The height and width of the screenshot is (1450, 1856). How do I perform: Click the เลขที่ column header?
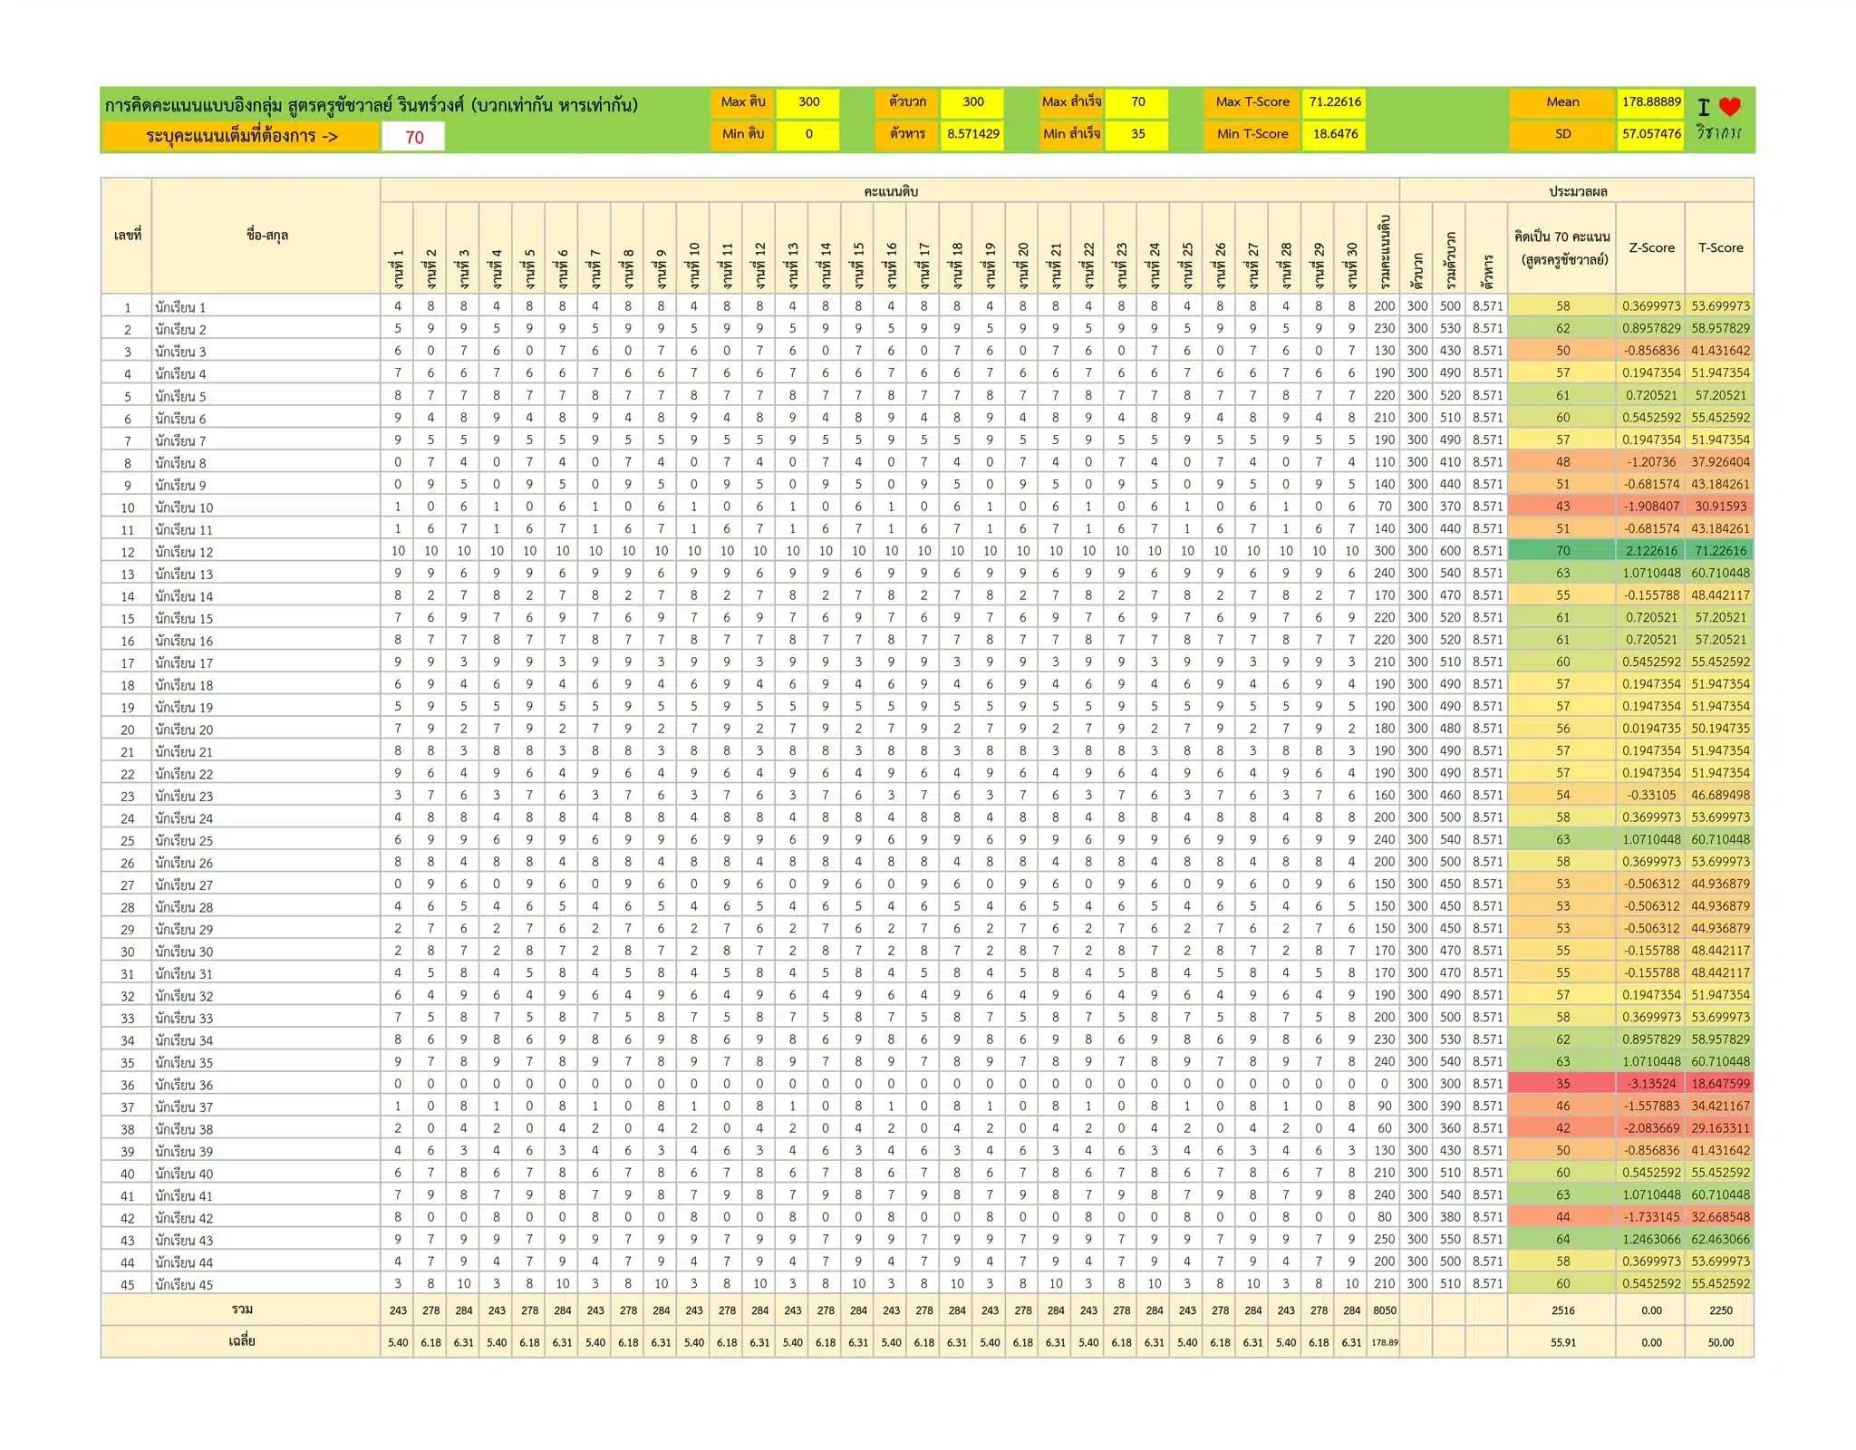127,236
